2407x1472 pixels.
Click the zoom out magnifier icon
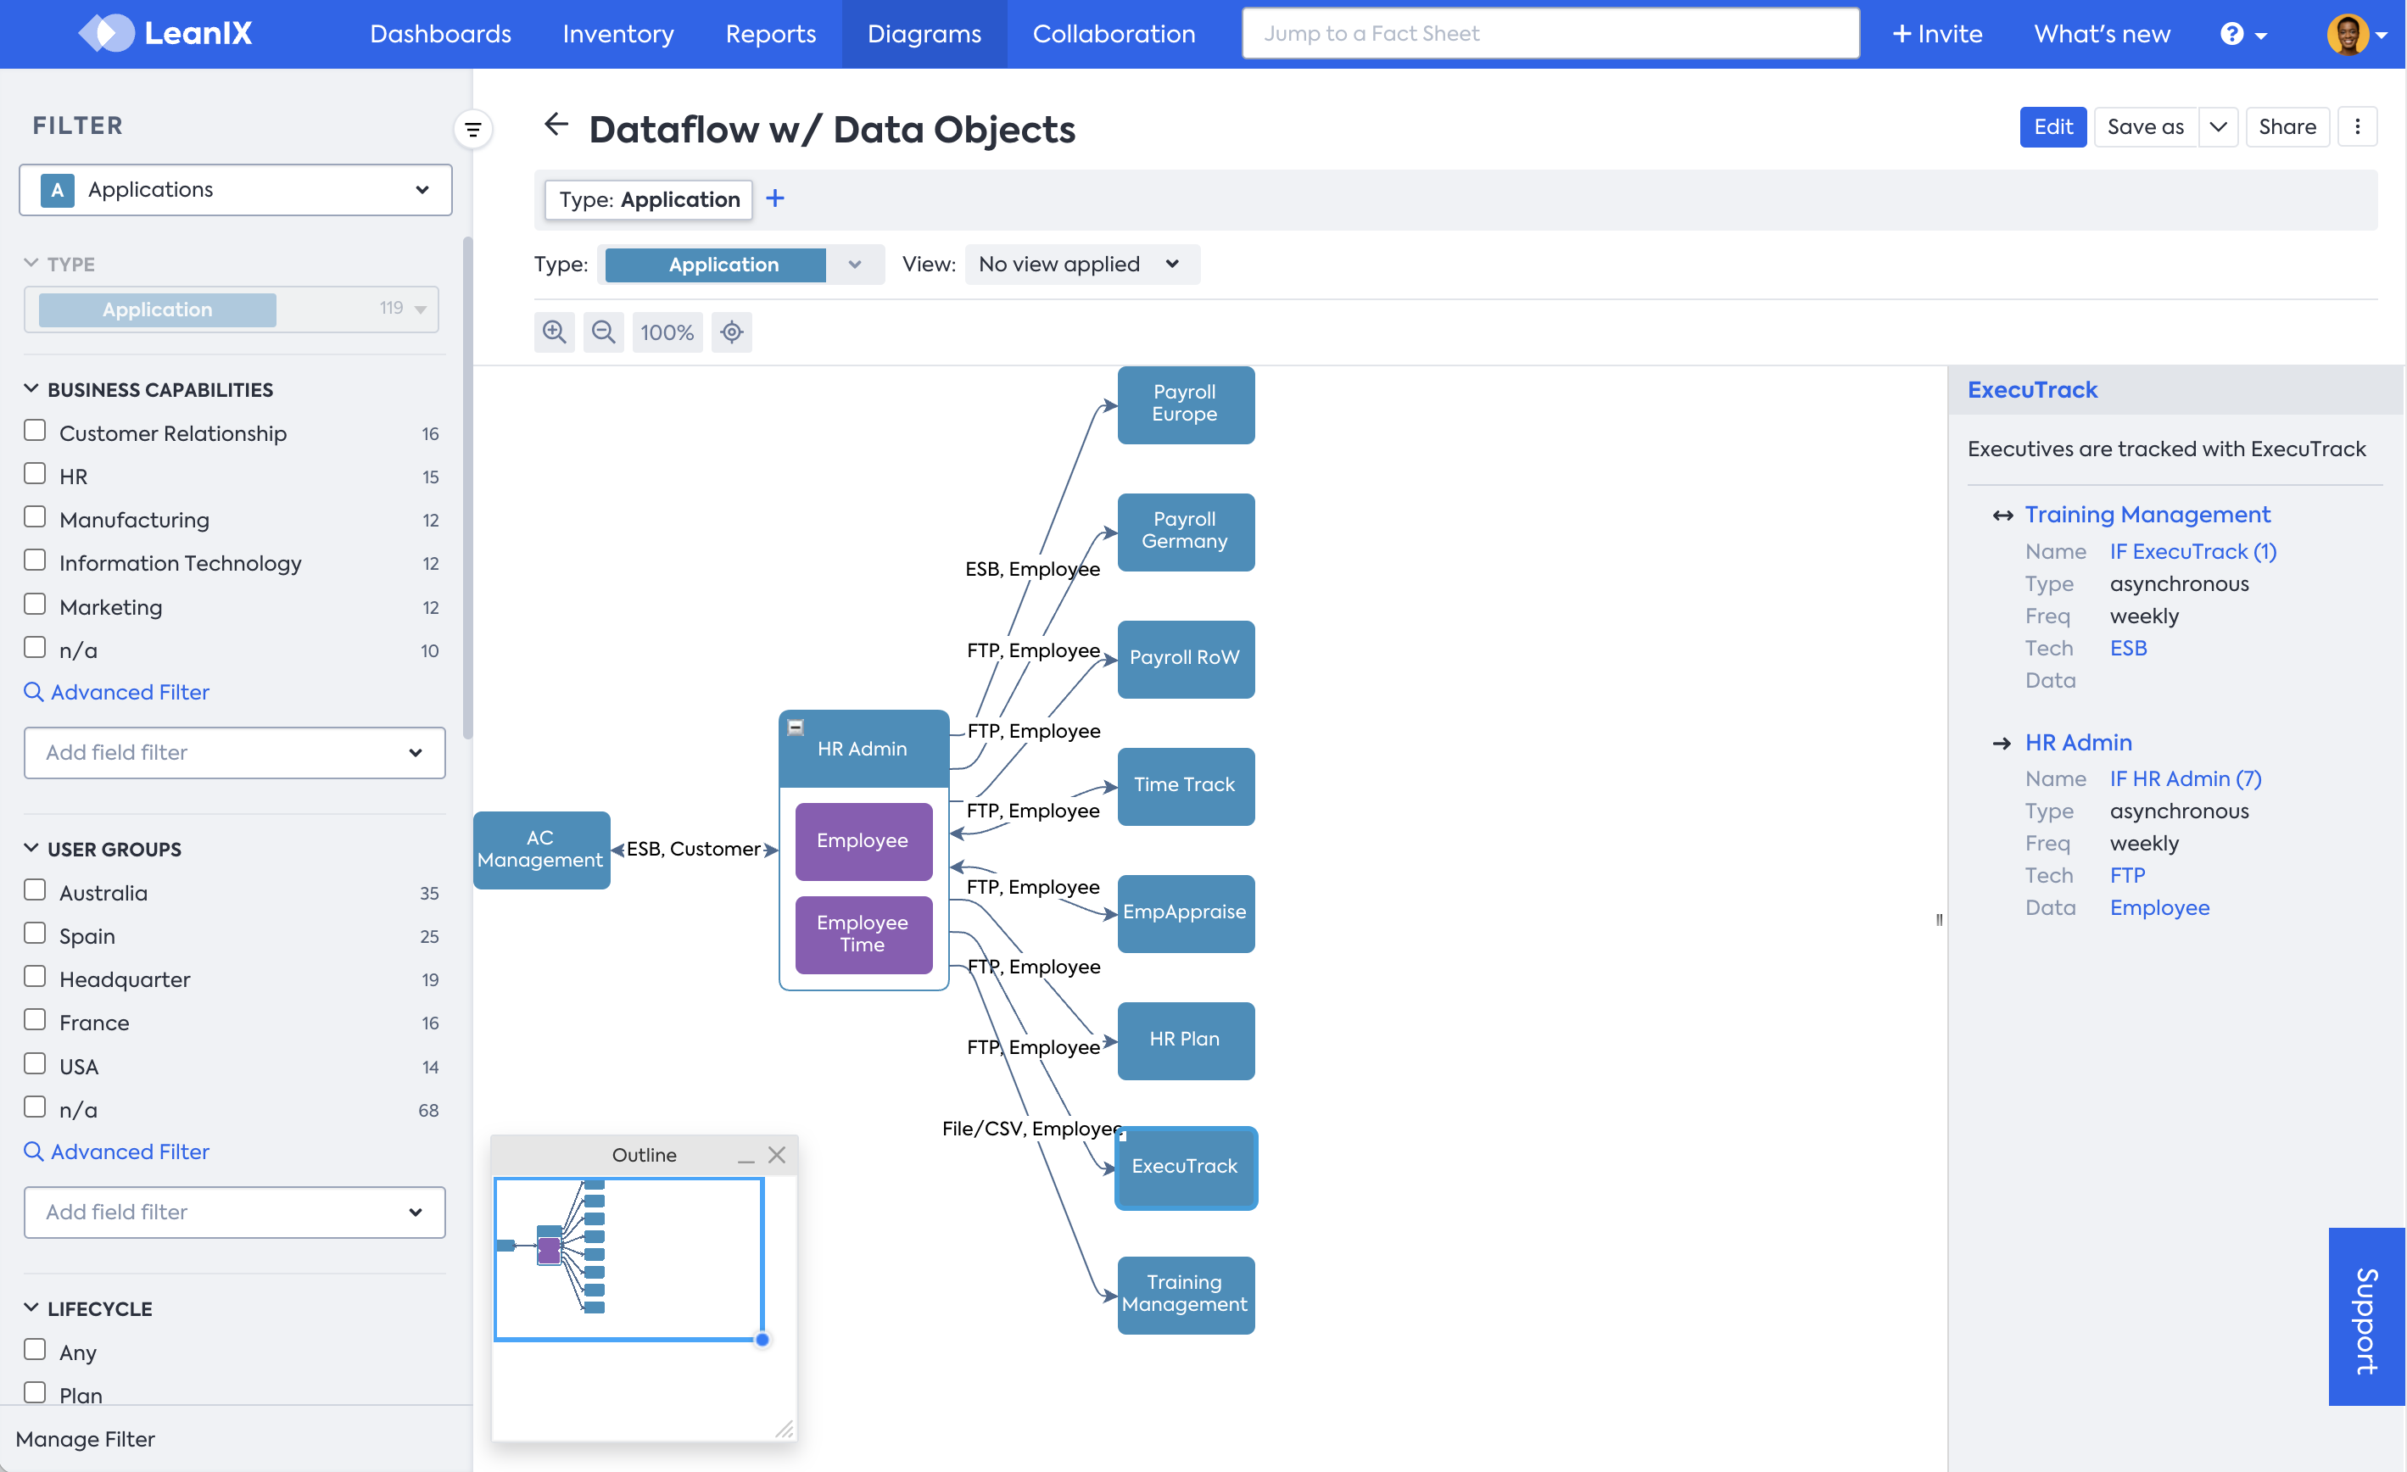click(x=603, y=332)
